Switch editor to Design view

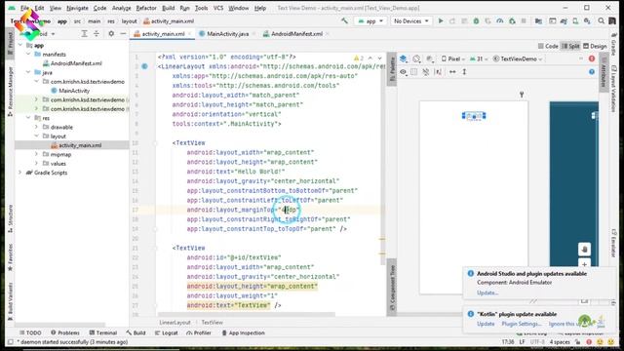coord(595,46)
